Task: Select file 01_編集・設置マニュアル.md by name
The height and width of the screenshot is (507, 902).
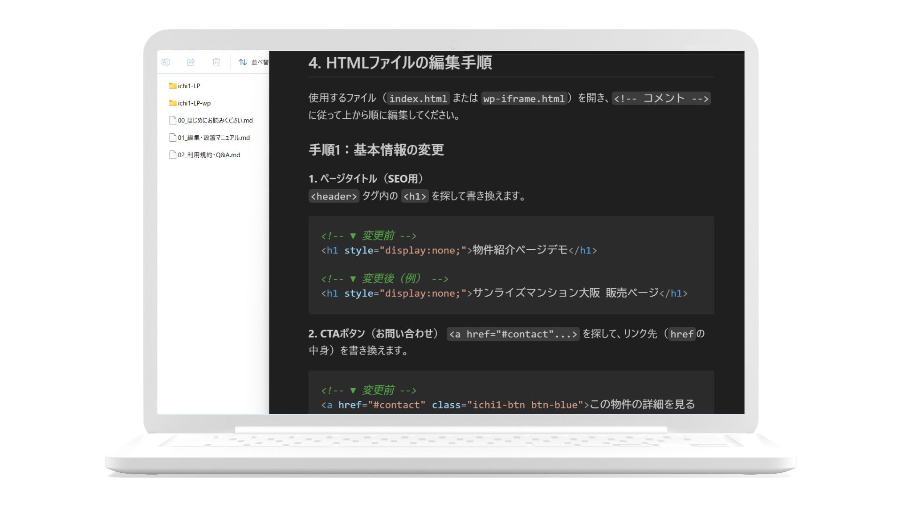Action: click(x=214, y=138)
